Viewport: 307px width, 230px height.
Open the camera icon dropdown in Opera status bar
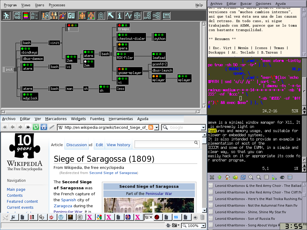pos(179,225)
